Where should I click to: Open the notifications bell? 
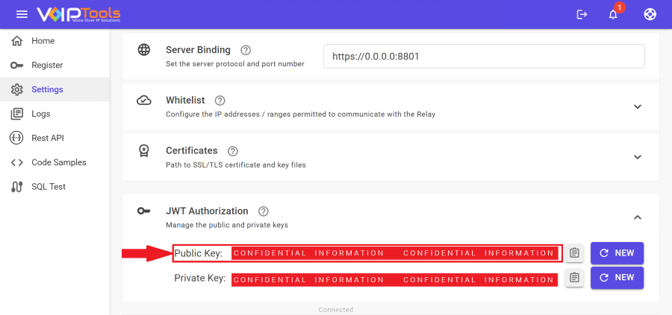point(613,14)
